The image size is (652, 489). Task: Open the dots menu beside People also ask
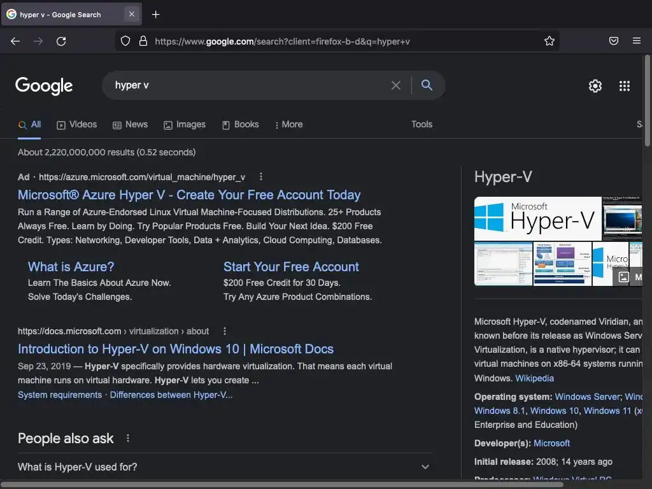(127, 438)
